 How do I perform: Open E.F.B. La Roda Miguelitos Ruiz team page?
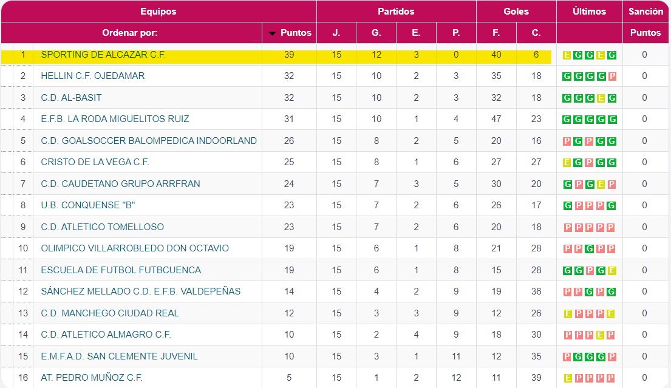(x=115, y=119)
